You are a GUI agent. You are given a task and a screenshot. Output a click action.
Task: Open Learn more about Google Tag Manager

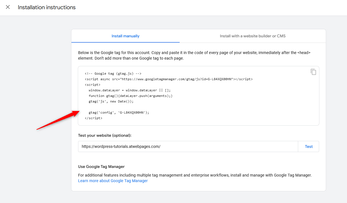[x=113, y=180]
